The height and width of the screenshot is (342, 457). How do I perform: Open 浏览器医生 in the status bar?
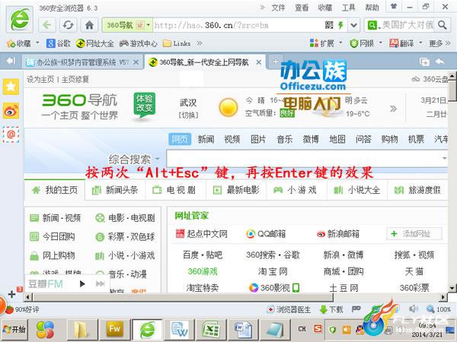click(x=289, y=310)
